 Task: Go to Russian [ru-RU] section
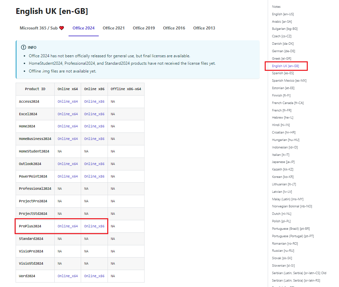point(283,251)
